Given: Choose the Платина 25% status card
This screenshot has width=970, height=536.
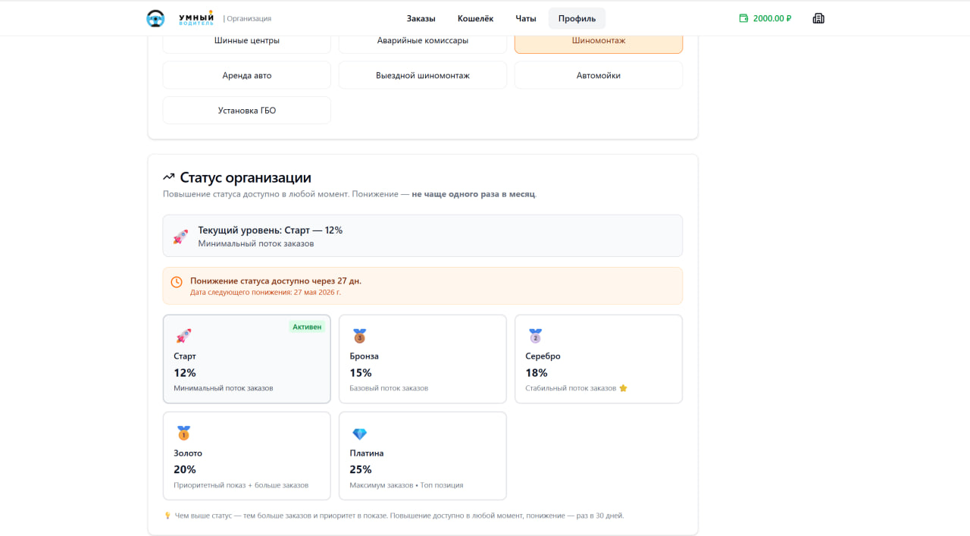Looking at the screenshot, I should tap(423, 456).
